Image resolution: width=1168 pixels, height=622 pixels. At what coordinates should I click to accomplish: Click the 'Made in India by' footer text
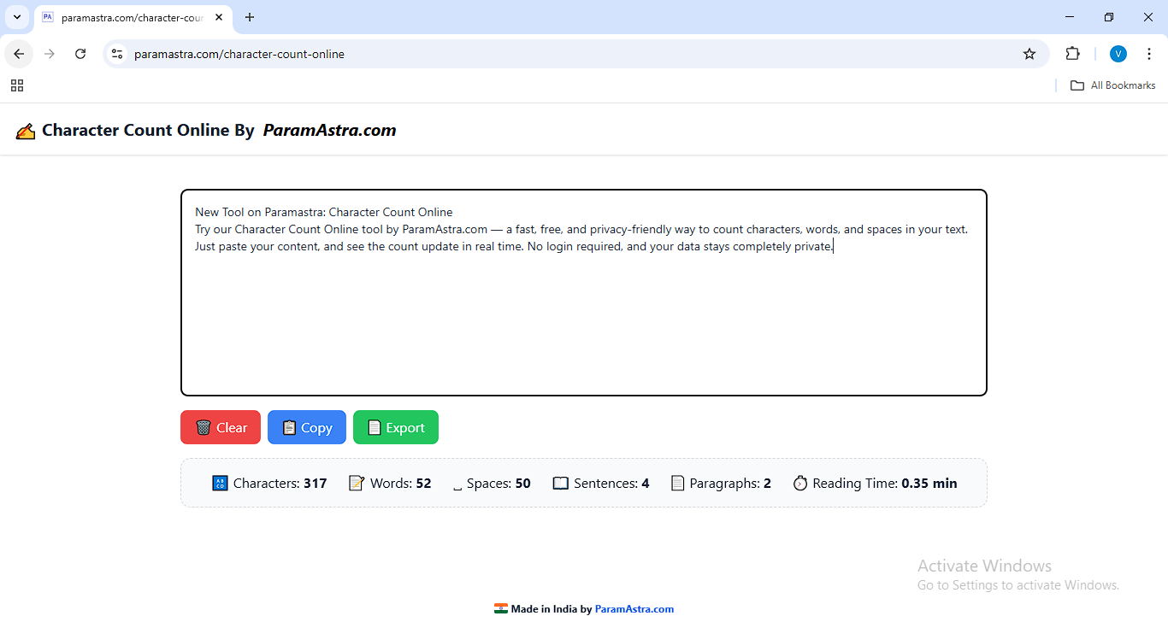(x=552, y=609)
